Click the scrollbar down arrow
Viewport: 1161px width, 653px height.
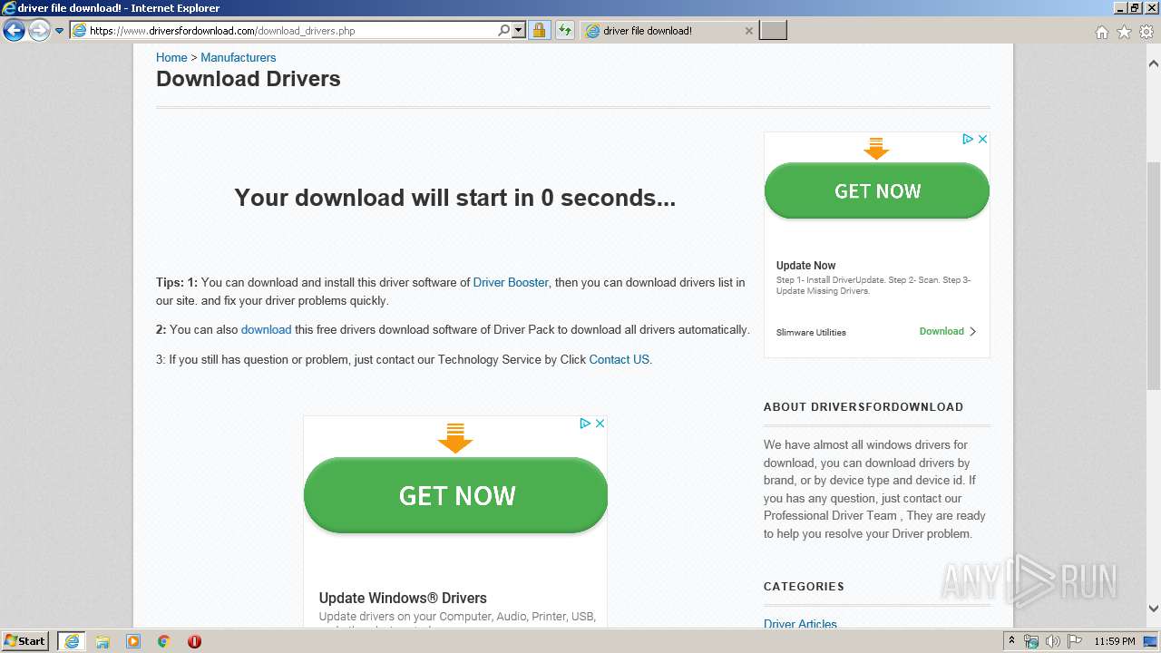tap(1154, 609)
